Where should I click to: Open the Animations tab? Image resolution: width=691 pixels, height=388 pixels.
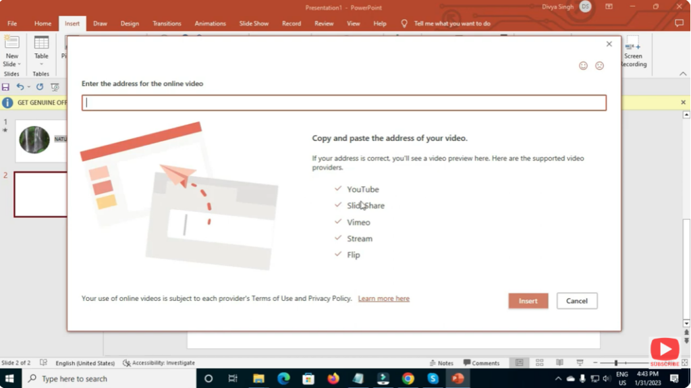tap(211, 24)
